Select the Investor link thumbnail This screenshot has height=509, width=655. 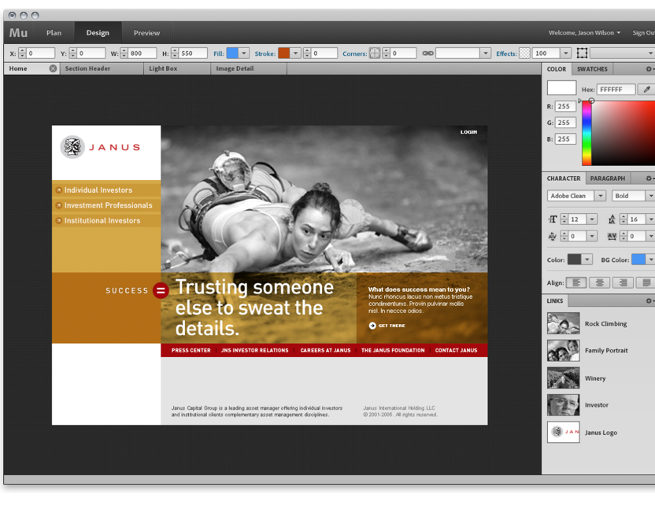pyautogui.click(x=563, y=404)
